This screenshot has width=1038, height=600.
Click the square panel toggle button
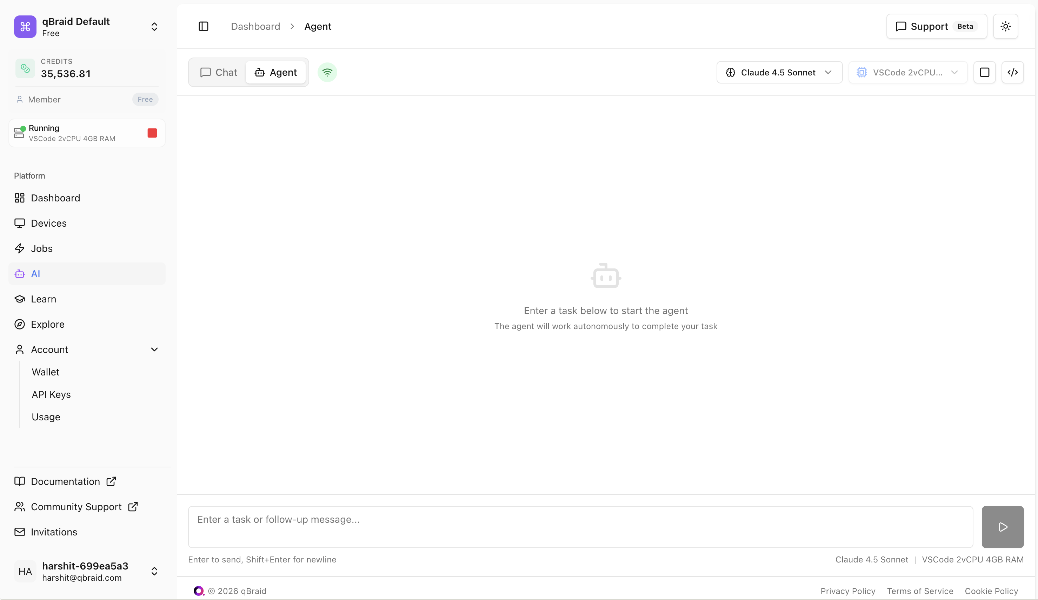point(984,73)
